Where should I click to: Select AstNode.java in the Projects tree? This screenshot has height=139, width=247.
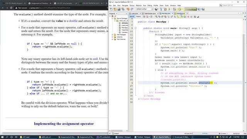[x=125, y=23]
